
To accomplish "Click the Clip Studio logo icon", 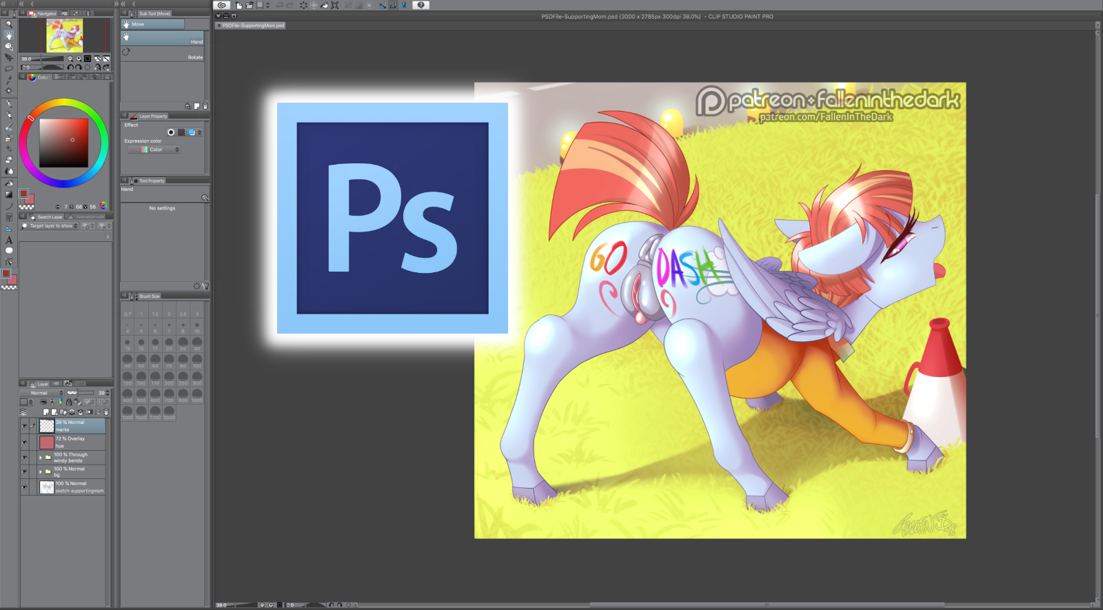I will (x=222, y=6).
